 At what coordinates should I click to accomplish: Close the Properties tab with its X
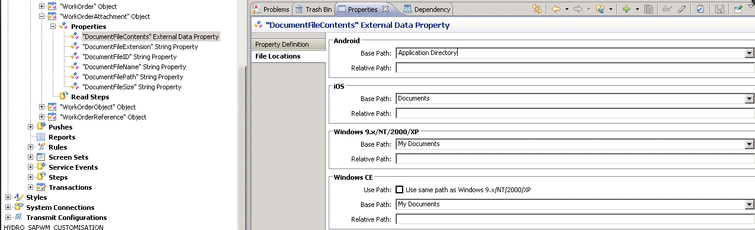pos(385,9)
